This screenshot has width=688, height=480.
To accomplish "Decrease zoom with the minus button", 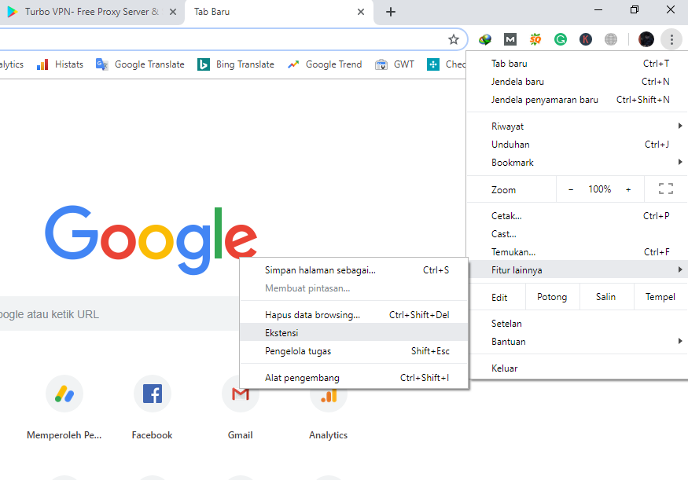I will [x=571, y=189].
